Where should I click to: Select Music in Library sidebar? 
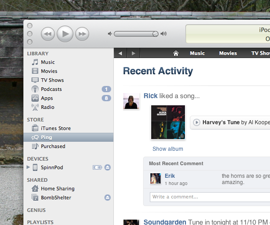point(48,62)
